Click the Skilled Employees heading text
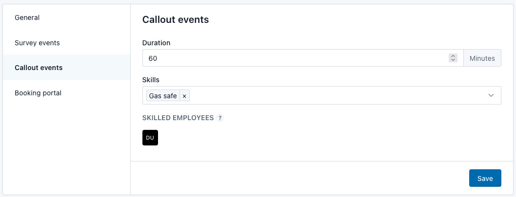Image resolution: width=516 pixels, height=197 pixels. pos(178,118)
